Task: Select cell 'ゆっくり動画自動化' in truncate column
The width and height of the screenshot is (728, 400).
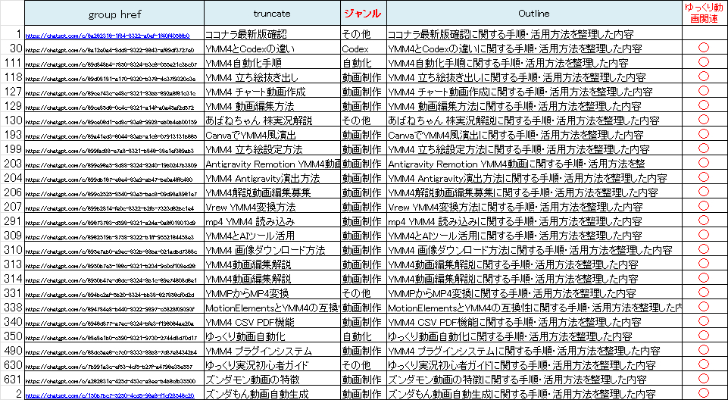Action: (272, 336)
